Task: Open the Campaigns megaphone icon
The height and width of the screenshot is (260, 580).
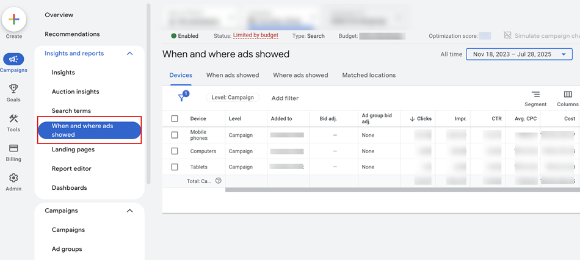Action: [13, 59]
